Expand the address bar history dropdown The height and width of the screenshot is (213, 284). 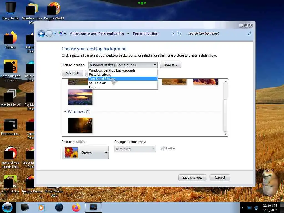pyautogui.click(x=173, y=34)
